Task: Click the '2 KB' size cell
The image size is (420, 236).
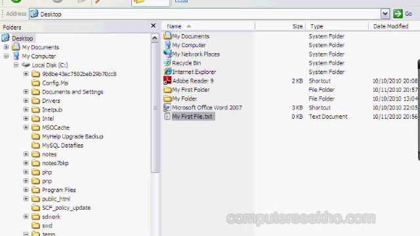Action: [x=297, y=81]
